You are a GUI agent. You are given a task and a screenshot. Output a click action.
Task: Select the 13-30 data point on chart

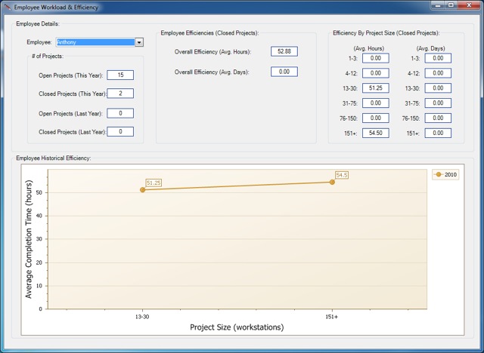pyautogui.click(x=142, y=189)
